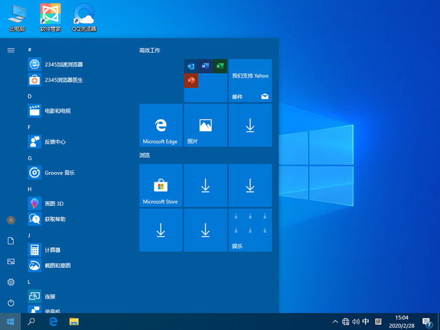440x330 pixels.
Task: Open 2345加速浏览器 from the app list
Action: tap(63, 64)
